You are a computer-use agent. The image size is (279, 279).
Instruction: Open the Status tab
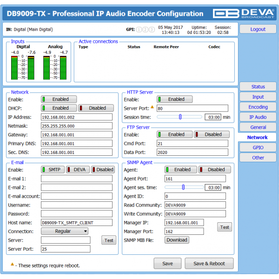(x=258, y=86)
